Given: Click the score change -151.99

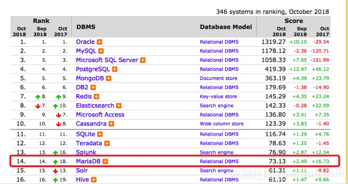Looking at the screenshot, I should (319, 60).
